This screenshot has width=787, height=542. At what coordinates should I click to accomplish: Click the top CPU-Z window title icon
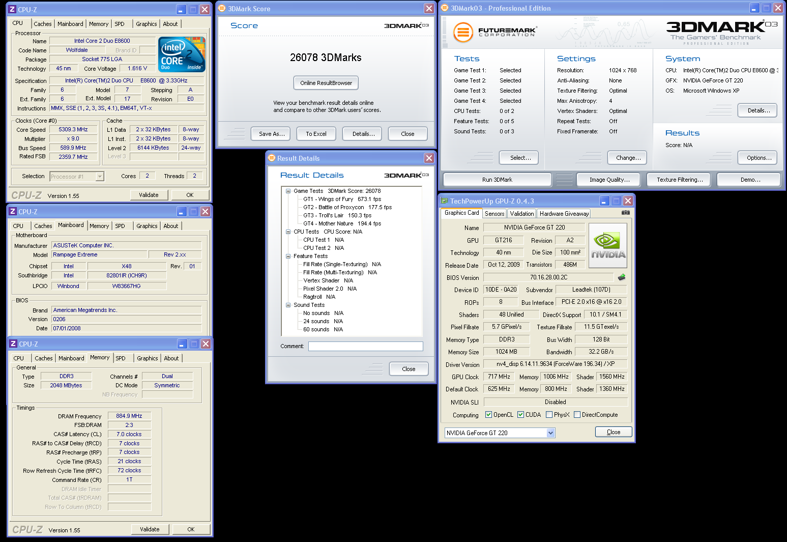[13, 10]
